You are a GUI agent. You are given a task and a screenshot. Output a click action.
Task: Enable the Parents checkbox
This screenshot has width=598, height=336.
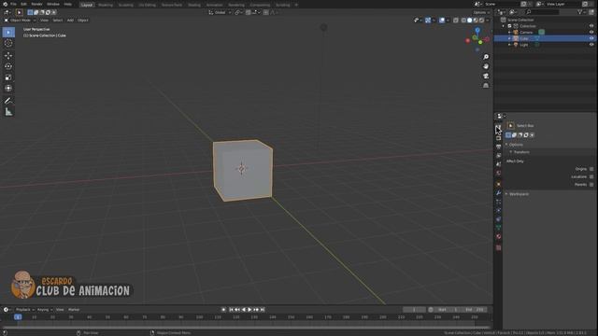591,185
